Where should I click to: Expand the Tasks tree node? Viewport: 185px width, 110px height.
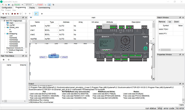pyautogui.click(x=5, y=52)
